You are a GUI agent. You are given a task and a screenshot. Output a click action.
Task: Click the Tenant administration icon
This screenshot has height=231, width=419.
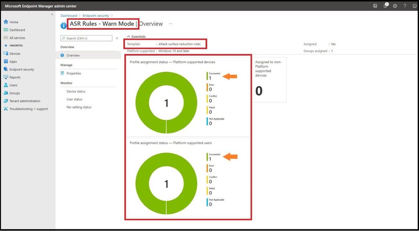pyautogui.click(x=6, y=101)
